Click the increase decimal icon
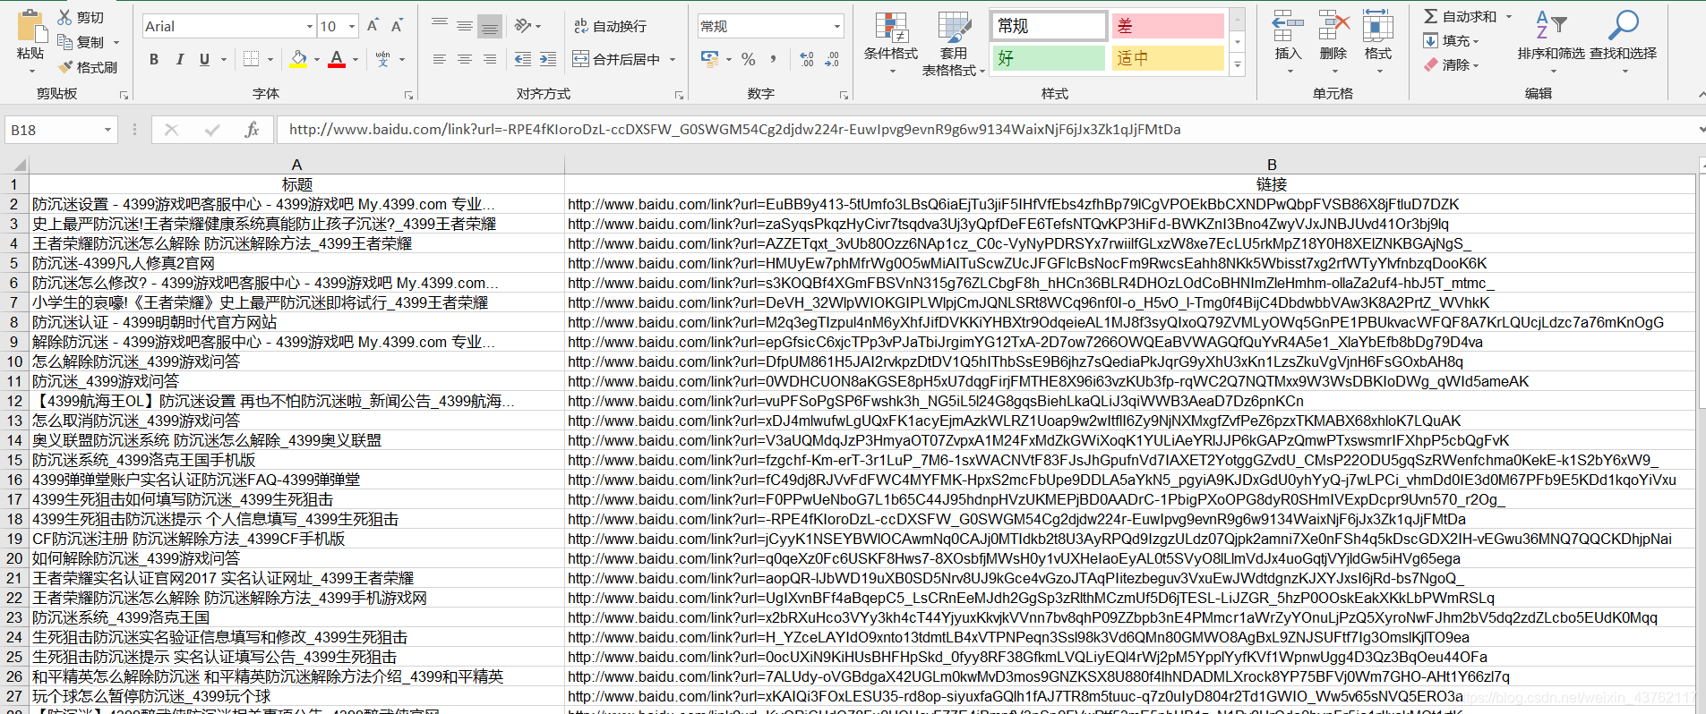This screenshot has width=1706, height=714. tap(807, 59)
